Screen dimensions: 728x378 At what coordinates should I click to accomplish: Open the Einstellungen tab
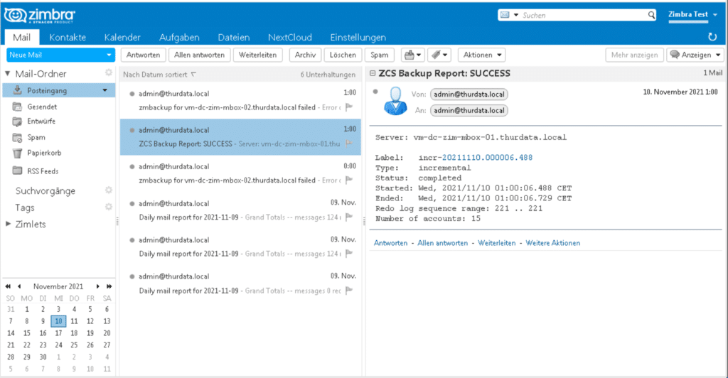click(x=358, y=37)
